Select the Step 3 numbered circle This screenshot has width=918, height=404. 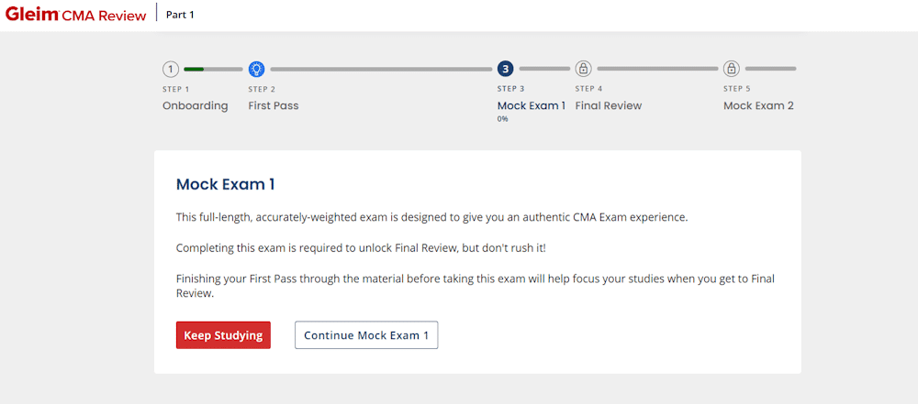(506, 69)
